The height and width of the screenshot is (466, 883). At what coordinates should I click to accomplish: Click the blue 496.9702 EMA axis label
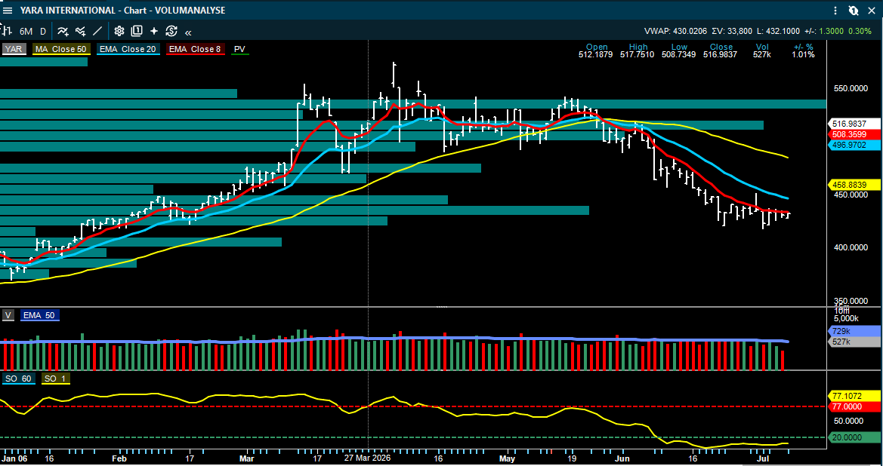coord(854,145)
